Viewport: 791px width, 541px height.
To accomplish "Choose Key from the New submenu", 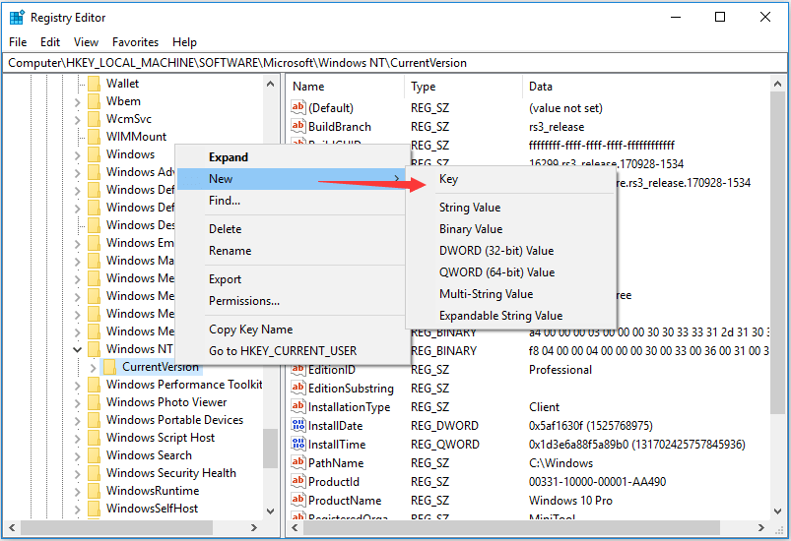I will (x=510, y=179).
